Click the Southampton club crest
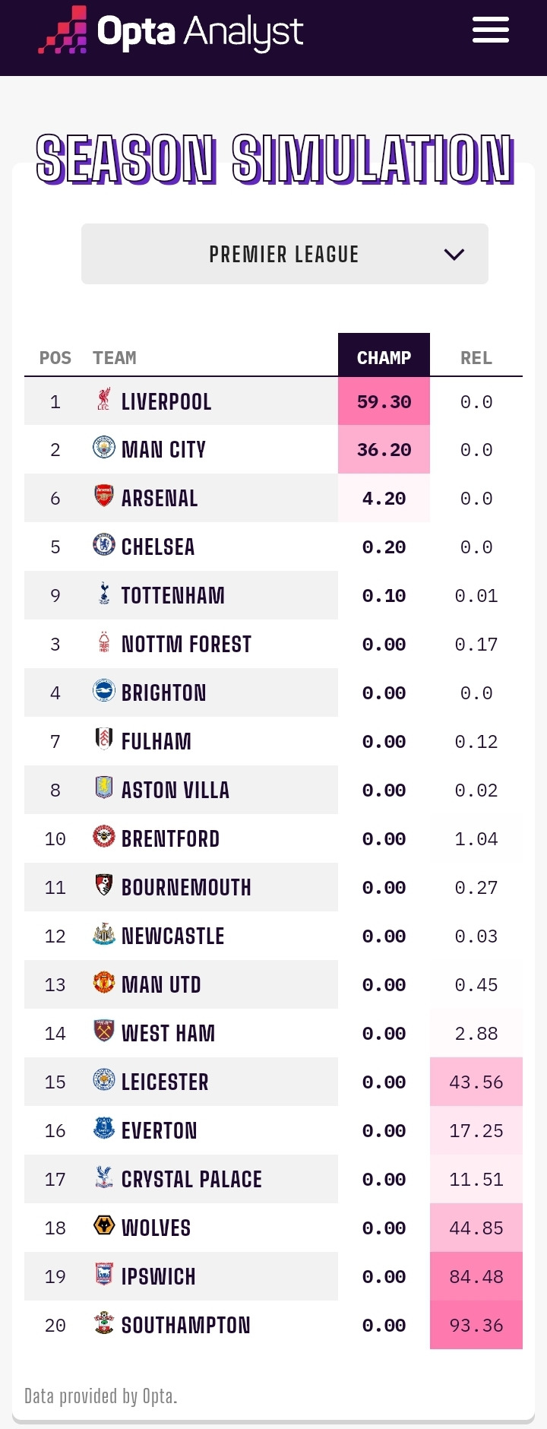 click(x=104, y=1323)
